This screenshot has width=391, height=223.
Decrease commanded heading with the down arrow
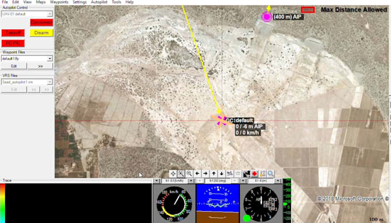(x=200, y=181)
